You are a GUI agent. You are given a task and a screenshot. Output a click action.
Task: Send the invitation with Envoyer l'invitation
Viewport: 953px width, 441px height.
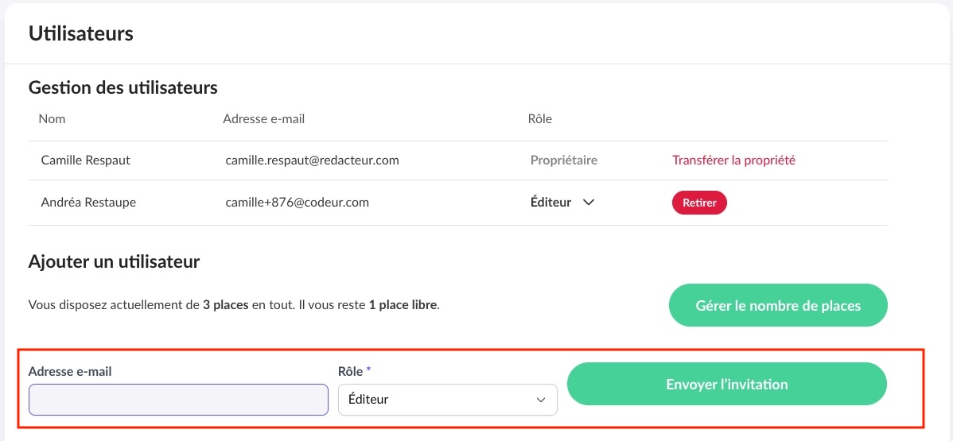pyautogui.click(x=727, y=384)
